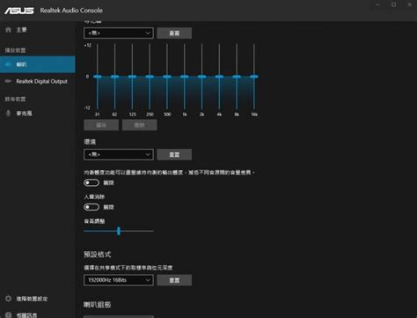This screenshot has width=417, height=318.
Task: Click the 2k equalizer band slider
Action: coord(201,77)
